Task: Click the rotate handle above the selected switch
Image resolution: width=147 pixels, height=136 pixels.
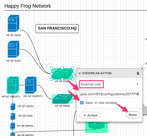Action: [x=49, y=65]
